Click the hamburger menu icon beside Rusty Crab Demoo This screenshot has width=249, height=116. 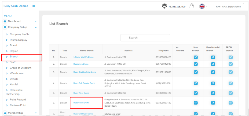pyautogui.click(x=34, y=6)
